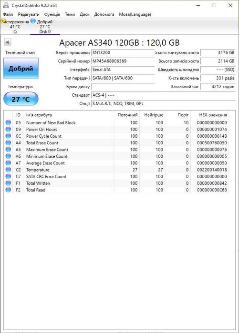Select the Number of New Bad Block attribute name

(51, 122)
